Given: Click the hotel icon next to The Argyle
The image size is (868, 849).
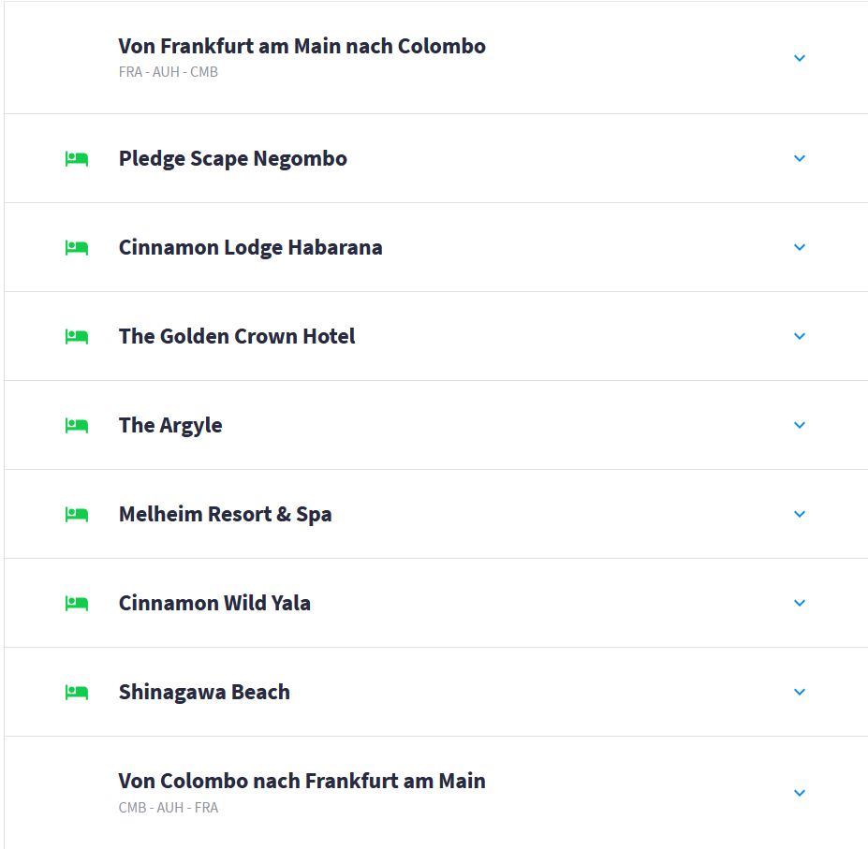Looking at the screenshot, I should tap(77, 426).
